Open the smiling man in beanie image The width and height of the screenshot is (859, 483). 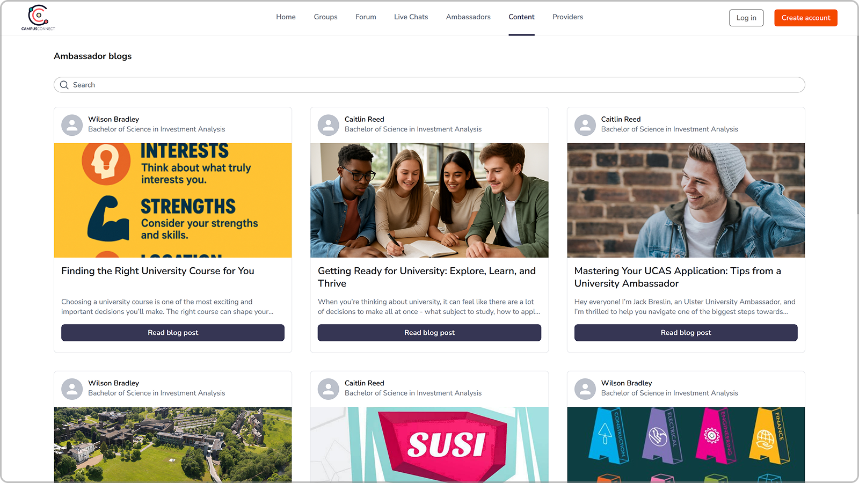(686, 200)
